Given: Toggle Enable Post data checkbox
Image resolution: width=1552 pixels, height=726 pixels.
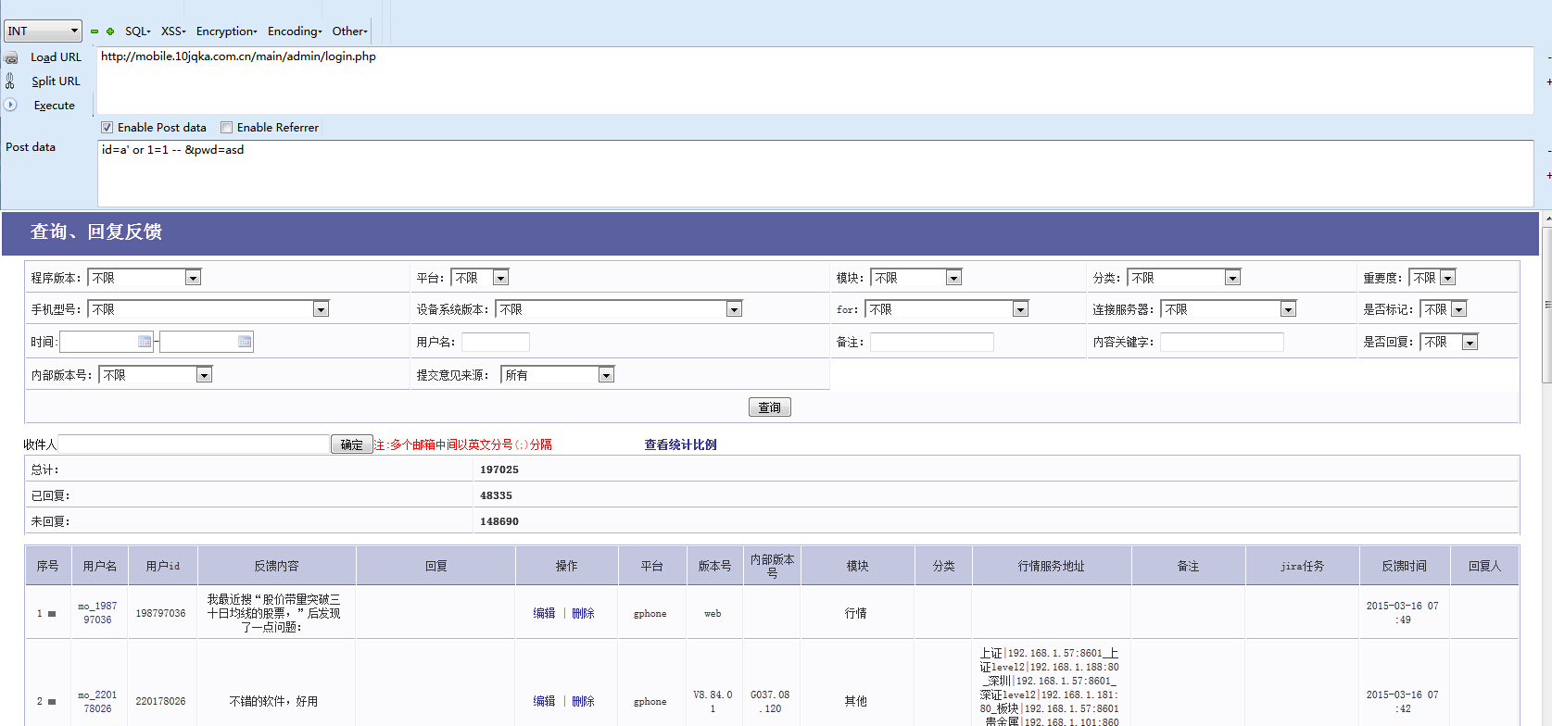Looking at the screenshot, I should pos(107,128).
